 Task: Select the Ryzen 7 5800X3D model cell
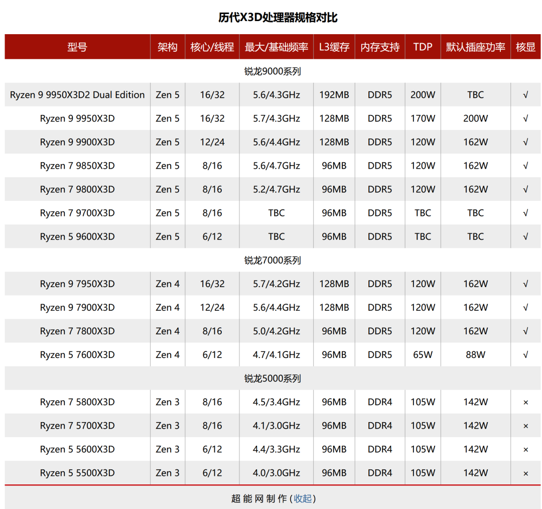(x=77, y=402)
